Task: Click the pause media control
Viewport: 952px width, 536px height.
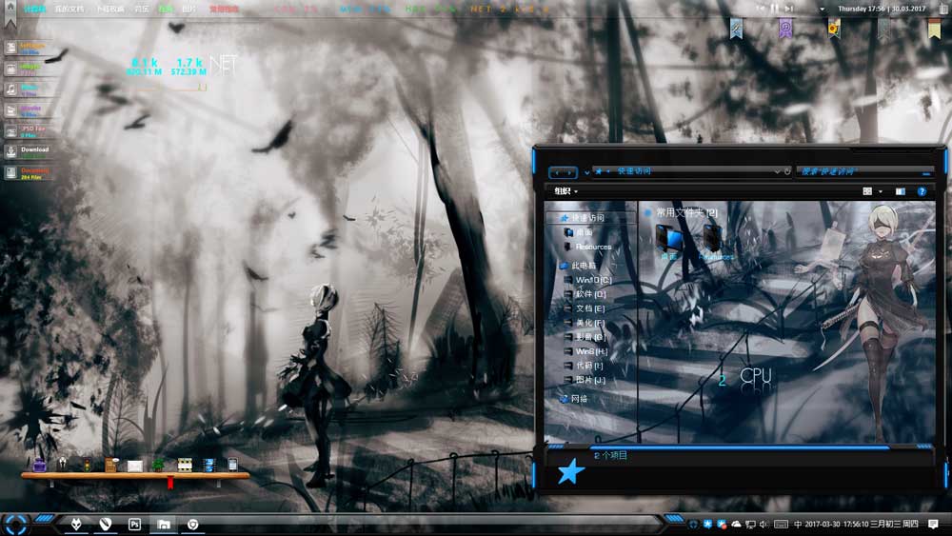Action: (x=774, y=9)
